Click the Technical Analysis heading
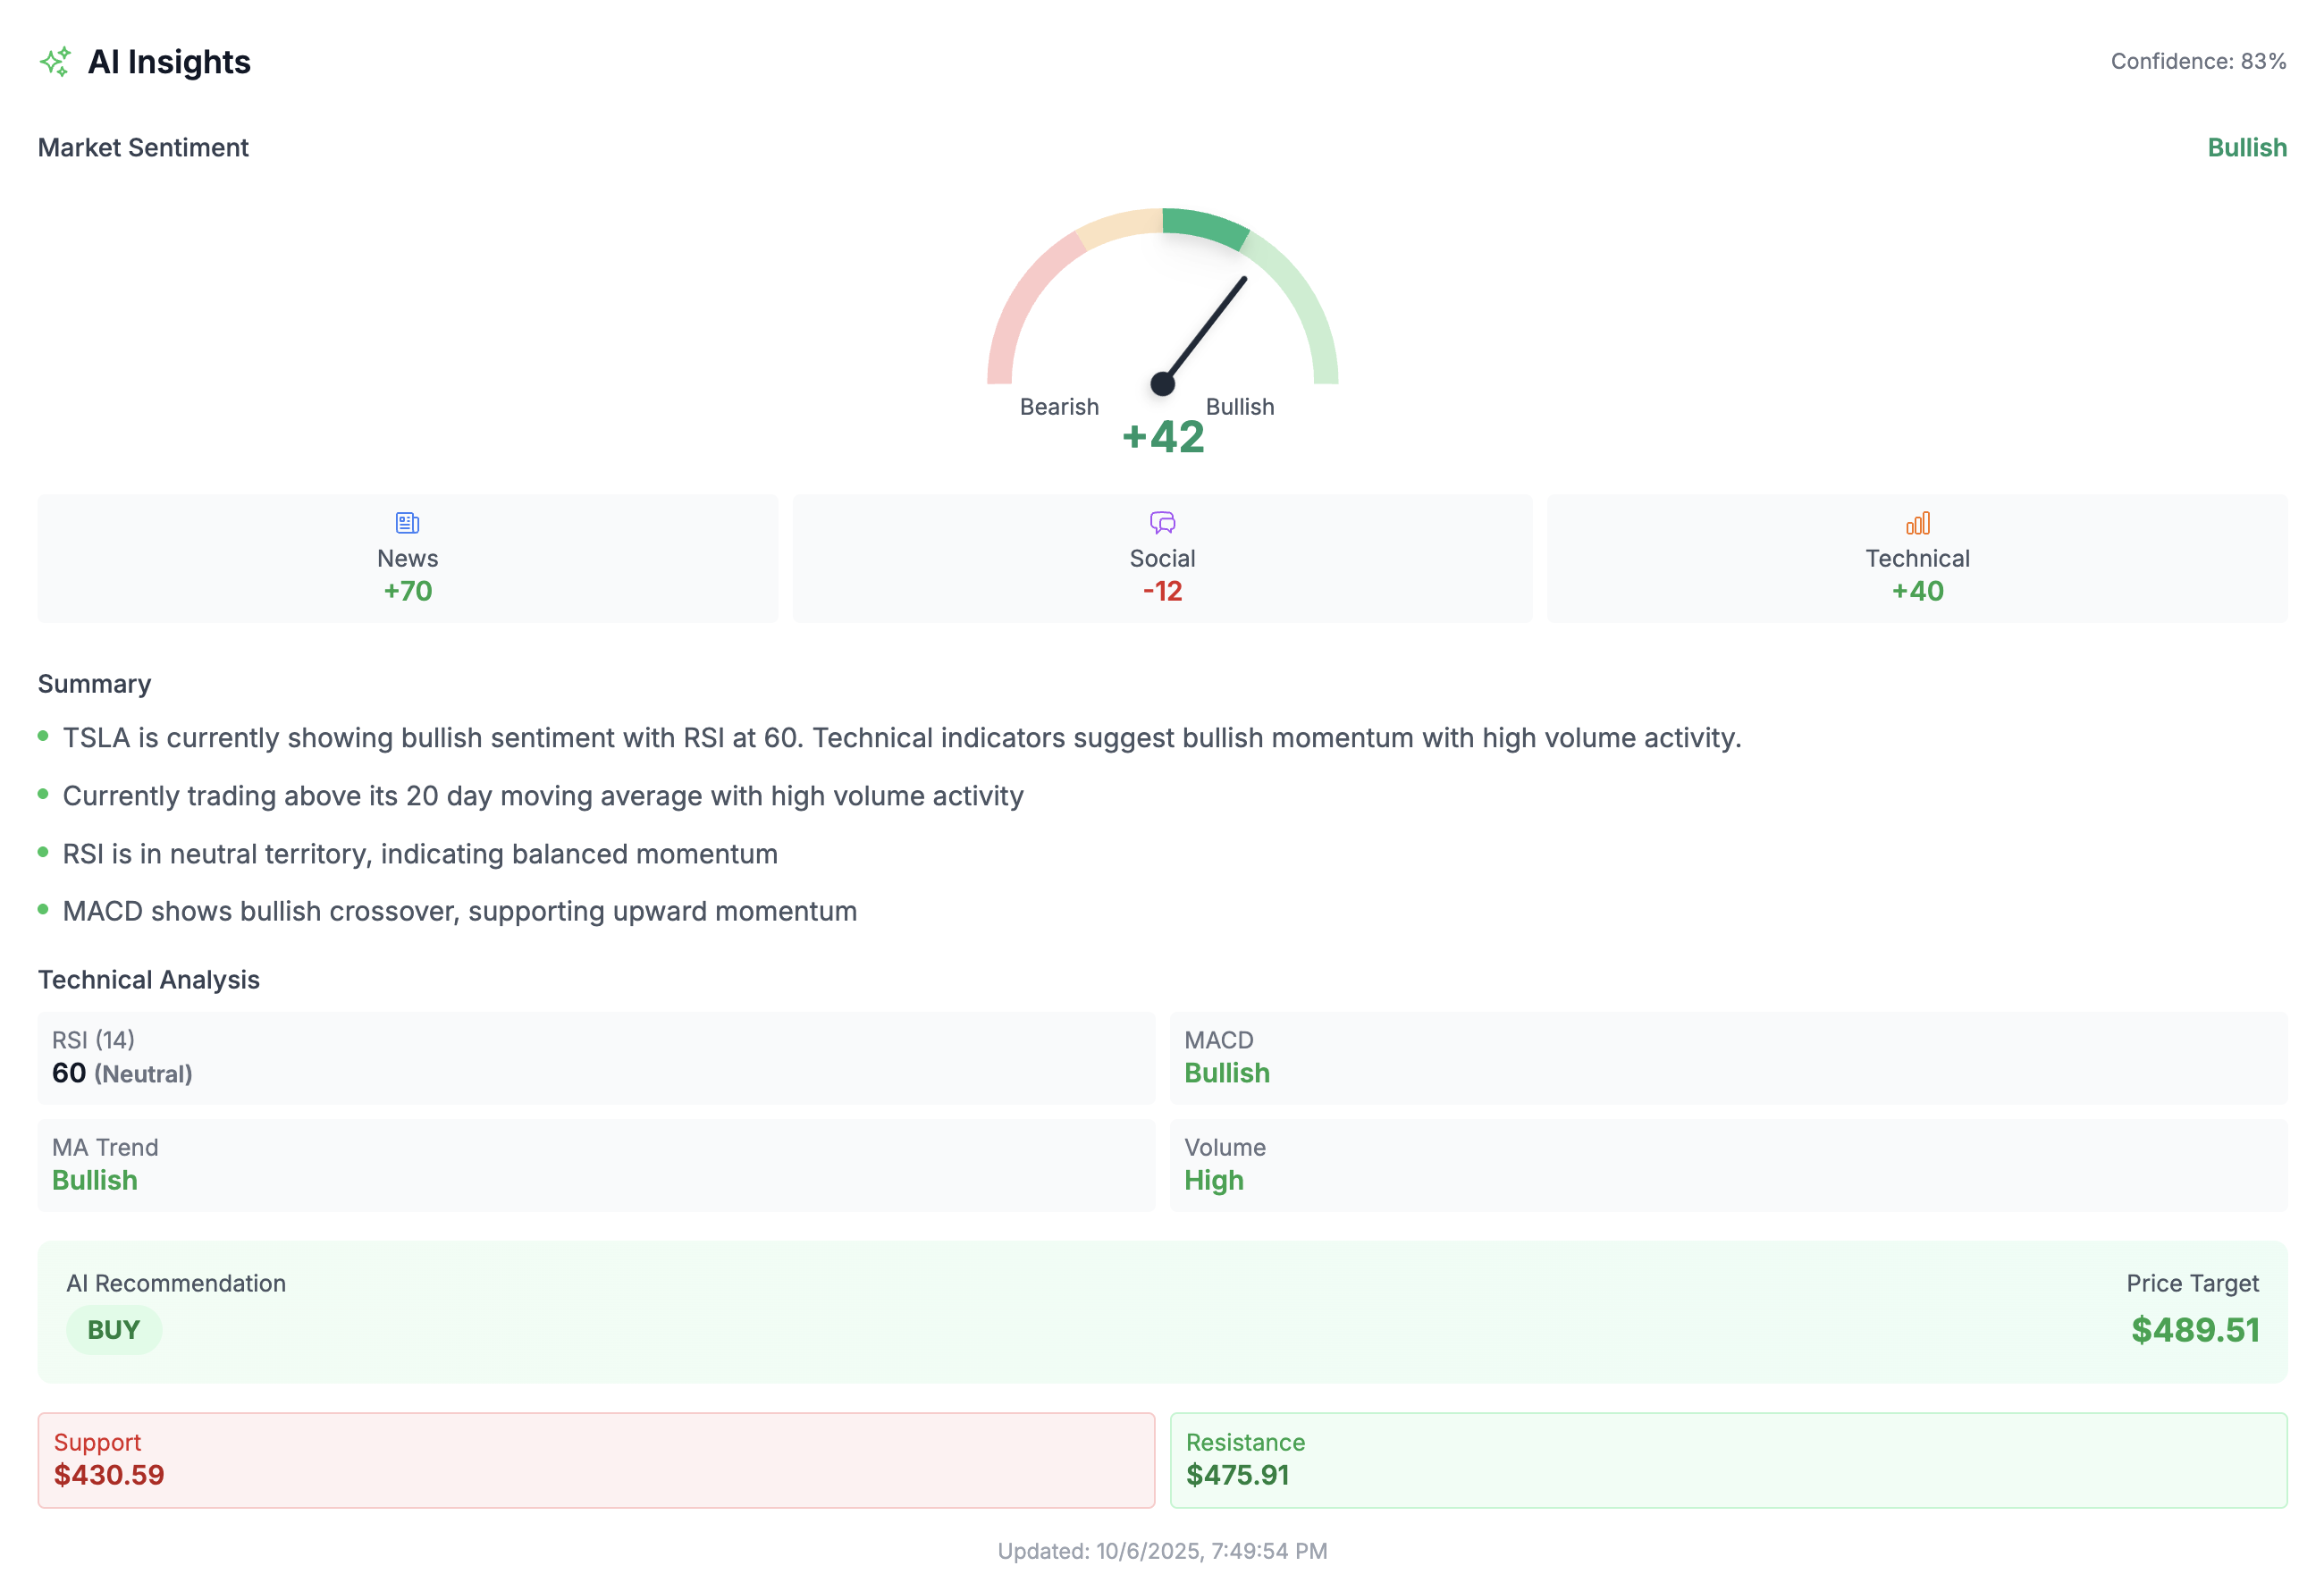Image resolution: width=2324 pixels, height=1591 pixels. (149, 980)
